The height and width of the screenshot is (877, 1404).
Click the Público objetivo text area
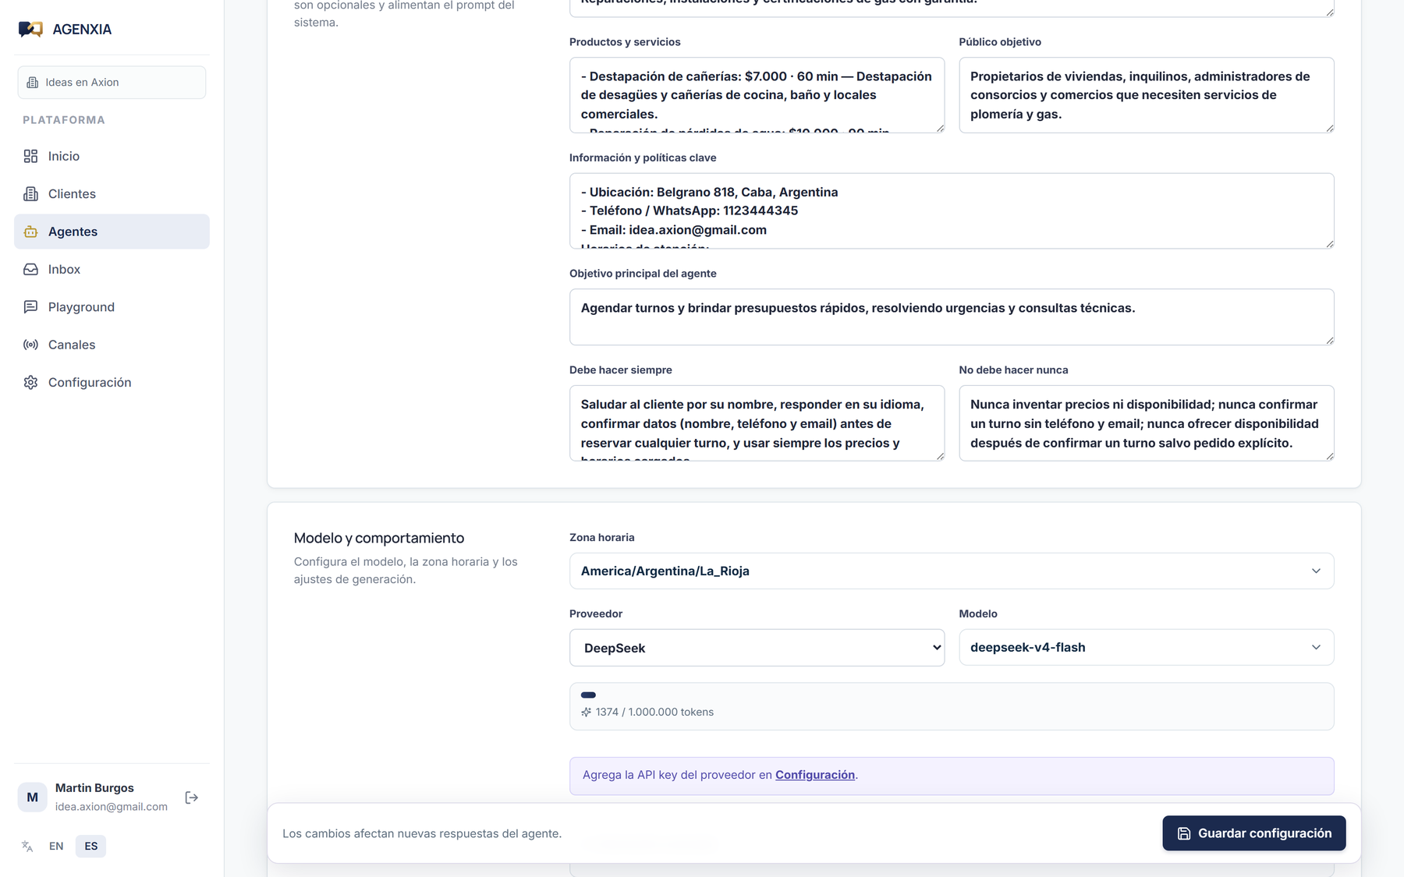(1147, 95)
